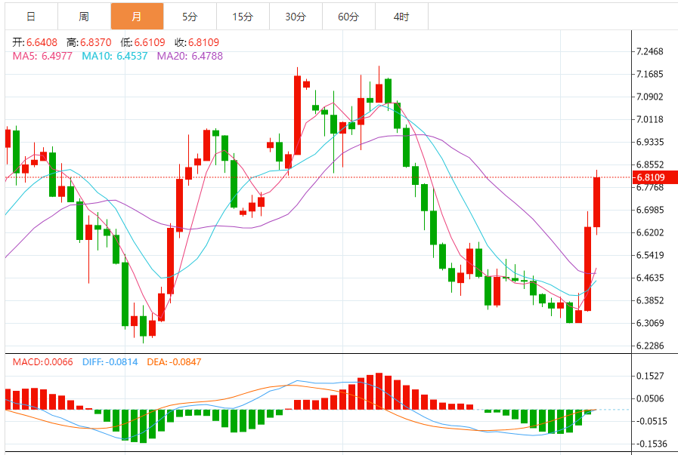Click the 6.4635 price axis label

point(649,278)
